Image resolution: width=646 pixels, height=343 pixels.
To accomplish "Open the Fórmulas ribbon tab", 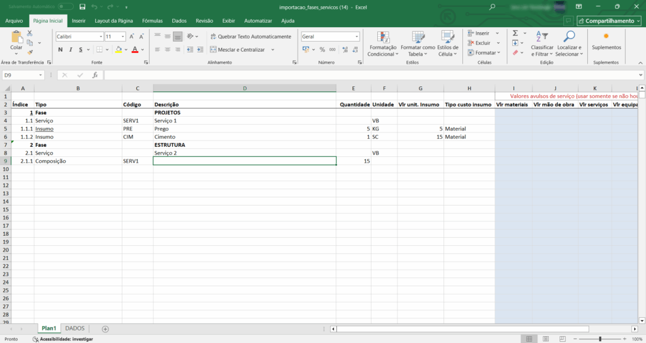I will tap(151, 21).
